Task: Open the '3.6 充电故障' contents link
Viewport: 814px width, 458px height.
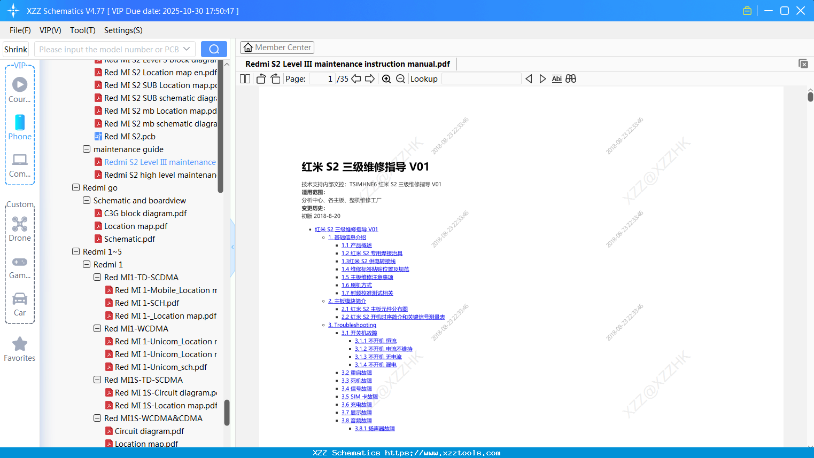Action: tap(356, 405)
